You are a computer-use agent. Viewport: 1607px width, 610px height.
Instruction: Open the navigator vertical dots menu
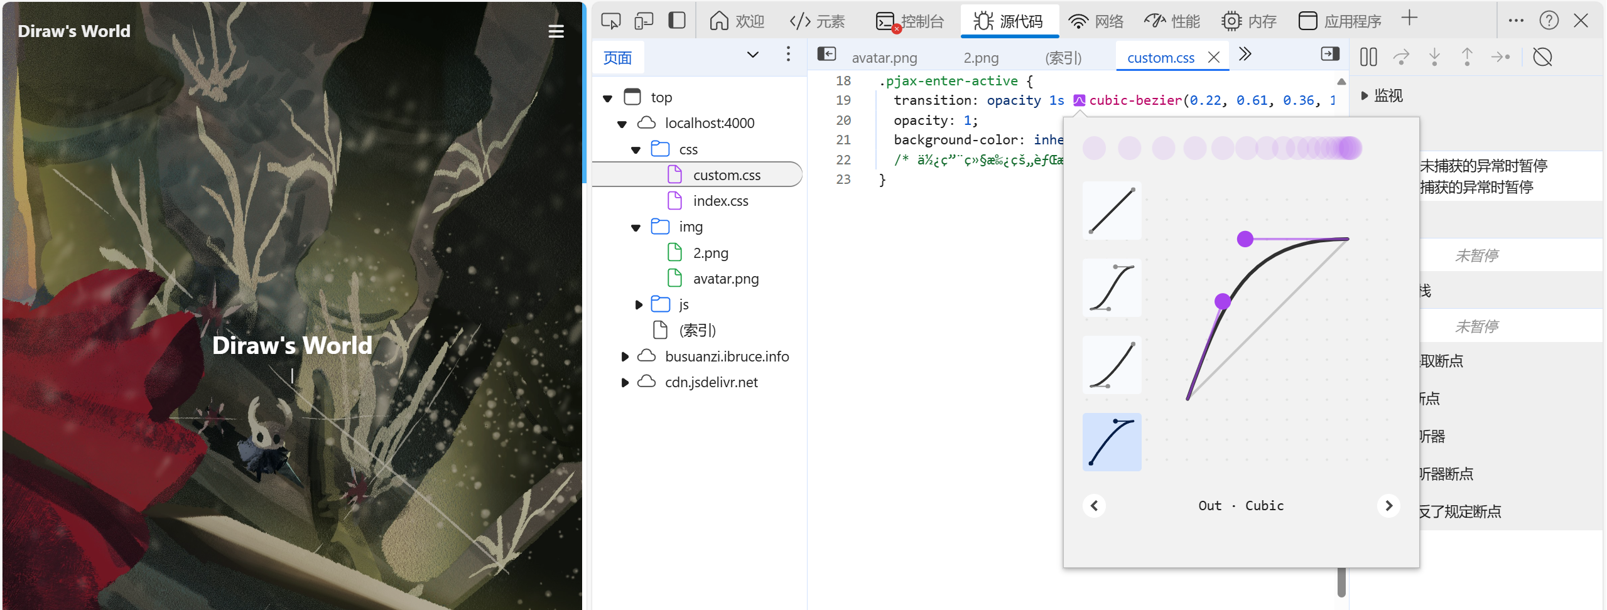(788, 54)
